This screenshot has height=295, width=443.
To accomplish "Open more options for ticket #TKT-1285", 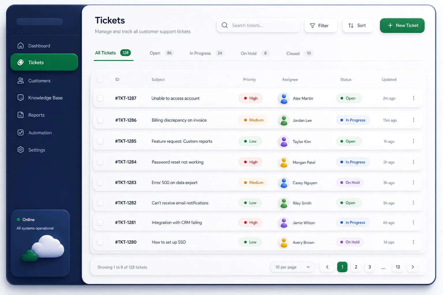I will (x=413, y=141).
